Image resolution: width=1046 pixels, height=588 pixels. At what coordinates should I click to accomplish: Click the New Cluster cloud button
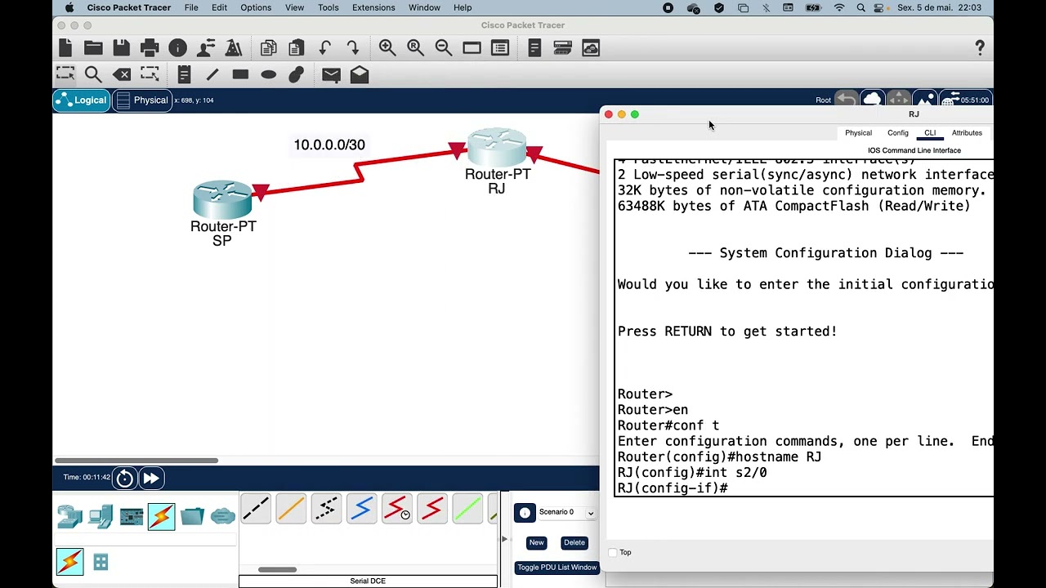click(873, 100)
